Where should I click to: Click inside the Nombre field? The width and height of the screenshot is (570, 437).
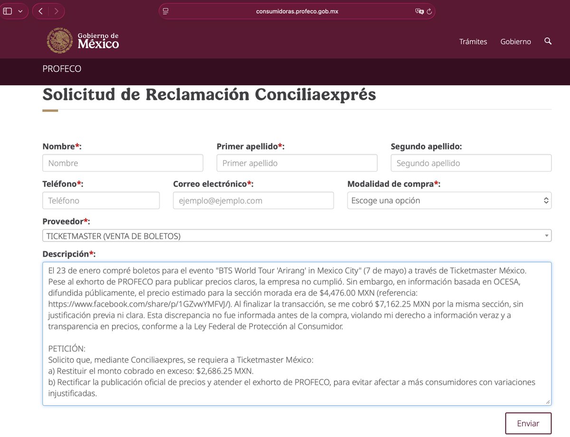coord(123,163)
